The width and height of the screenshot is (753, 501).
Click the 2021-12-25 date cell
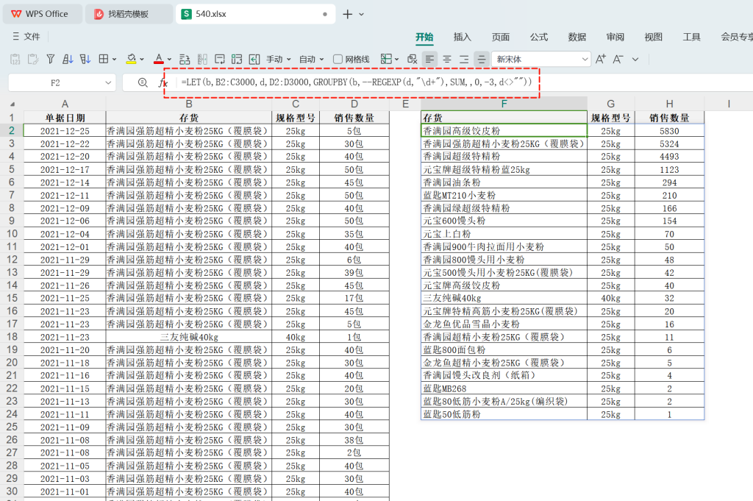coord(65,131)
